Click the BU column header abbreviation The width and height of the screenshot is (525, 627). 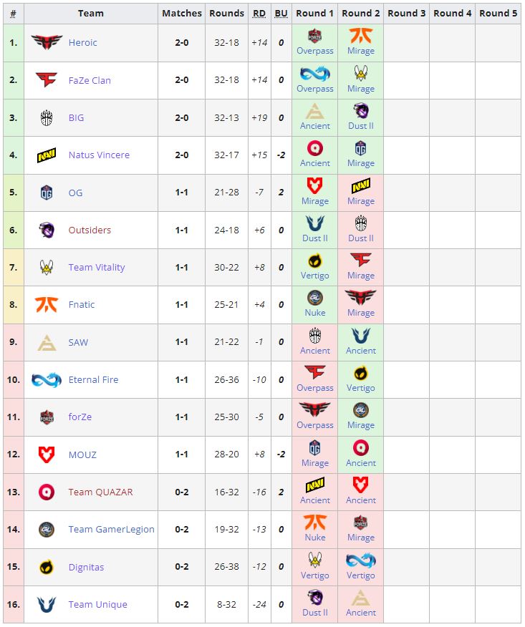click(x=281, y=14)
